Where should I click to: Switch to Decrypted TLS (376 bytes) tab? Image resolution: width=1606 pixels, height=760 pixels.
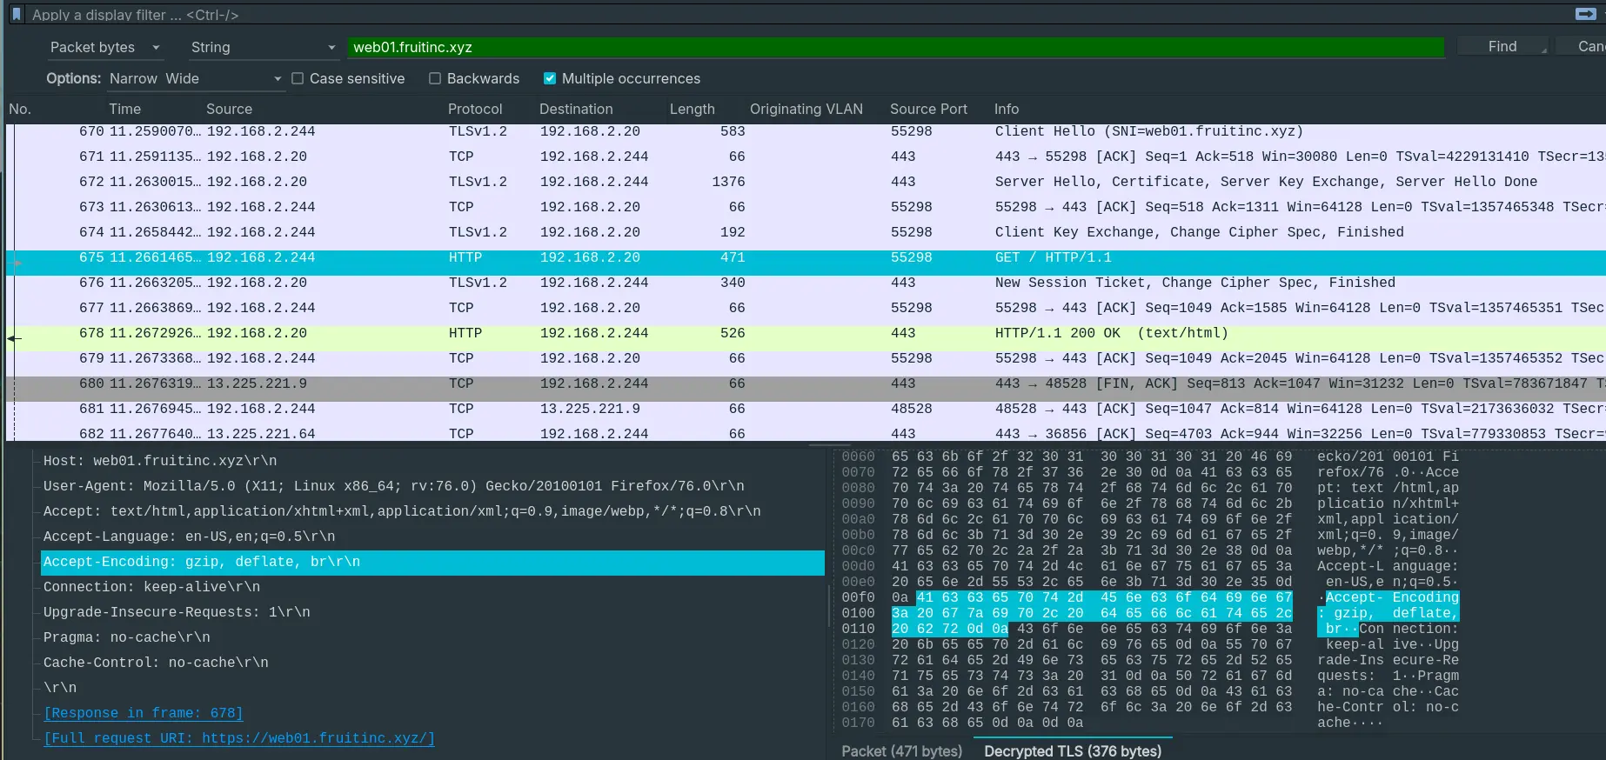click(1072, 750)
